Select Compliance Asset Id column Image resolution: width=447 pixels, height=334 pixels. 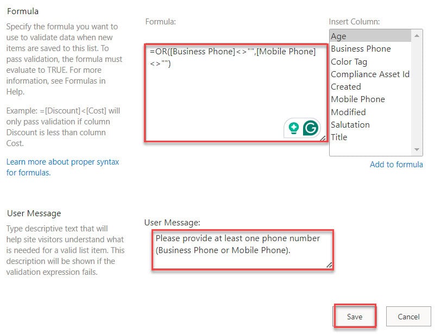click(370, 74)
